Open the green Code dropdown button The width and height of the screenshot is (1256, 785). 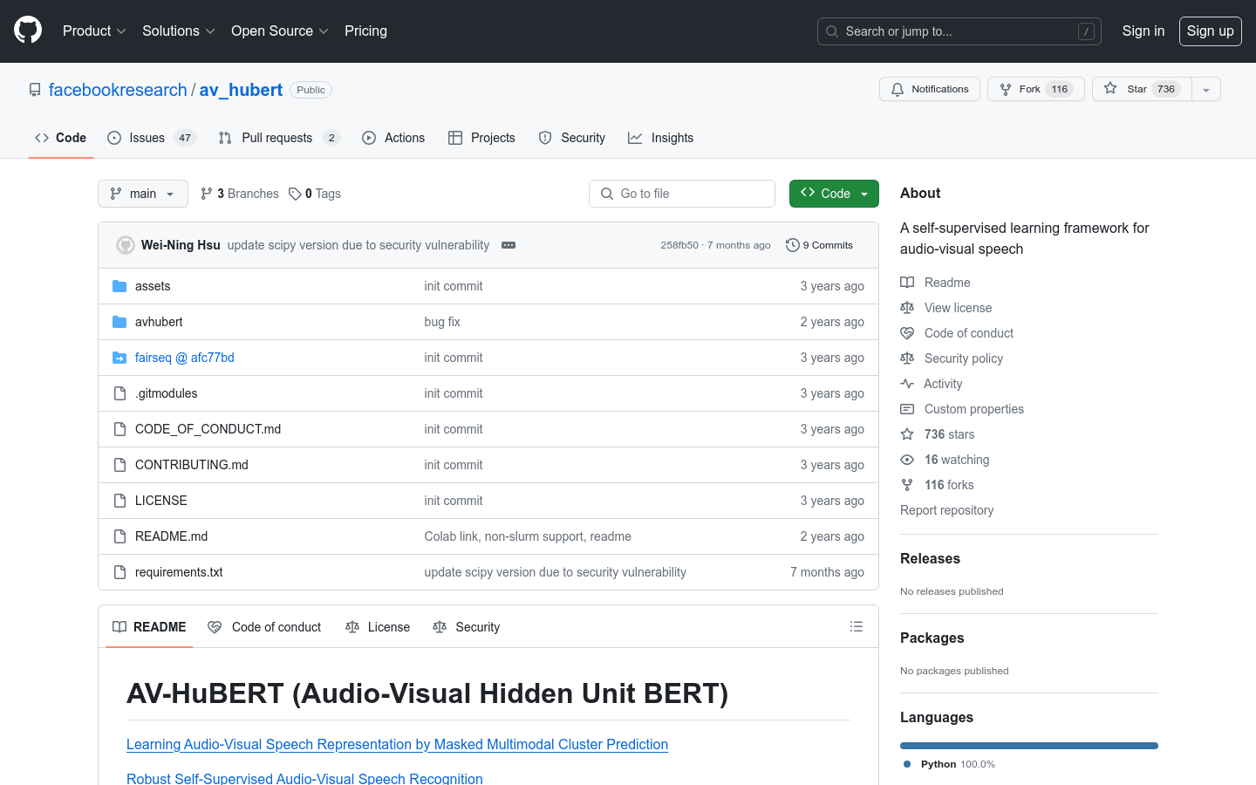point(834,194)
